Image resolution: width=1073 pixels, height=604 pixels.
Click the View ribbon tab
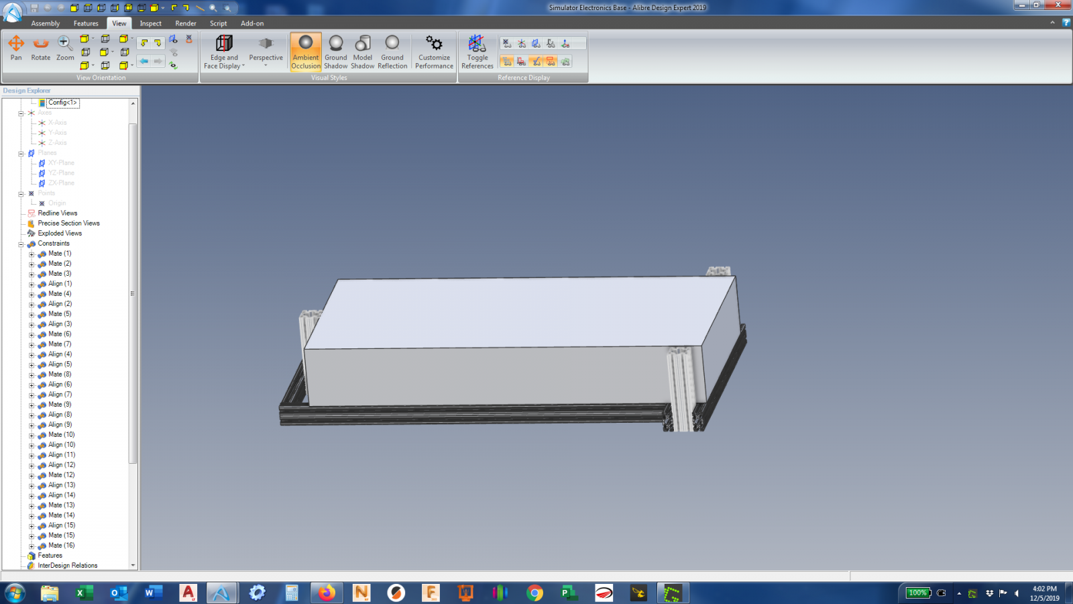tap(119, 23)
